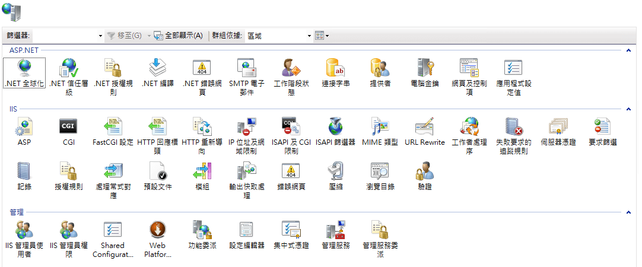Open the 驗證 authentication feature
This screenshot has width=642, height=267.
tap(425, 176)
